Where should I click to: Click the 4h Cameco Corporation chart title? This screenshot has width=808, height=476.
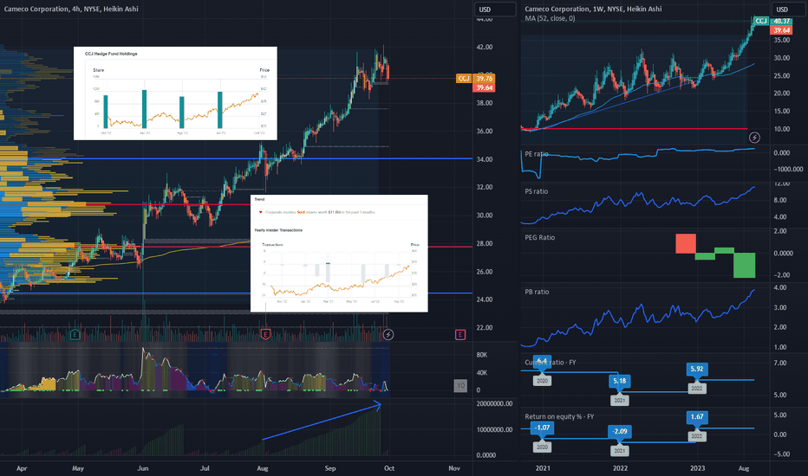pyautogui.click(x=71, y=9)
